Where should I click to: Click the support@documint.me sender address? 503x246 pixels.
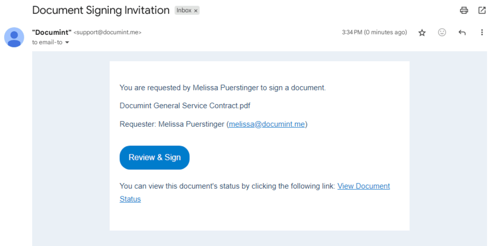point(107,32)
